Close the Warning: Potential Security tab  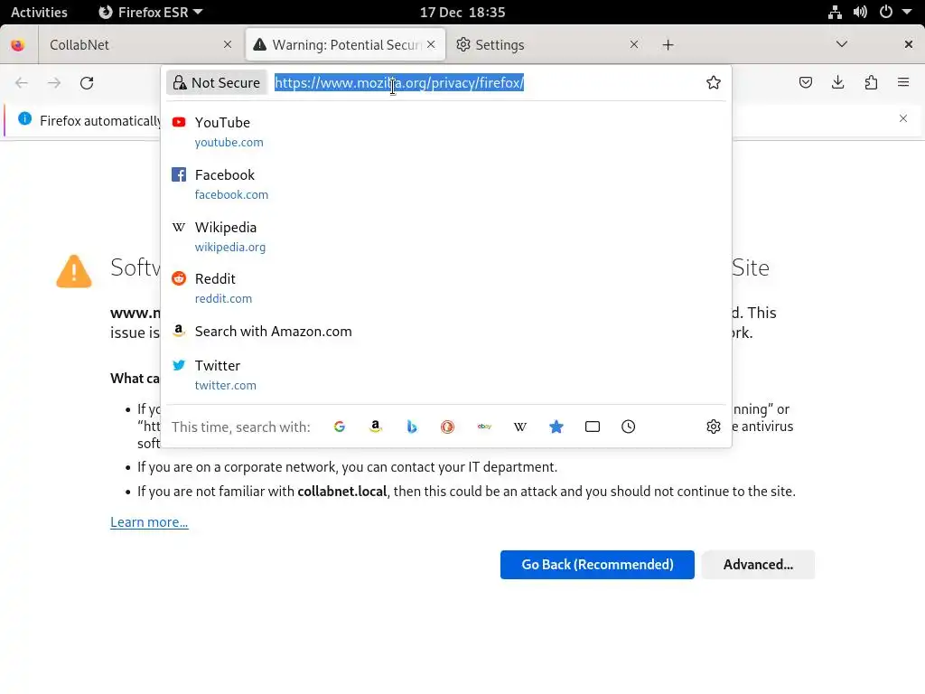pos(431,45)
